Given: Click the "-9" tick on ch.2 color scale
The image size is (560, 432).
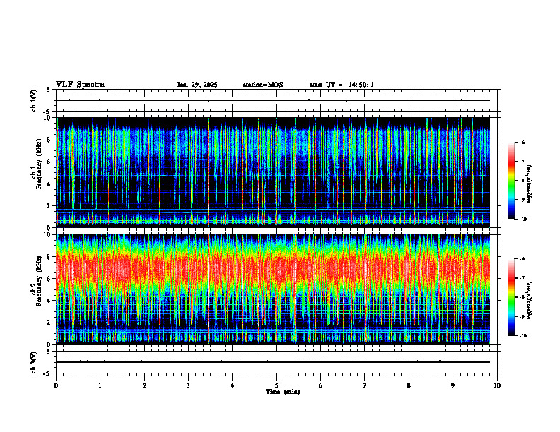Looking at the screenshot, I should pos(522,316).
